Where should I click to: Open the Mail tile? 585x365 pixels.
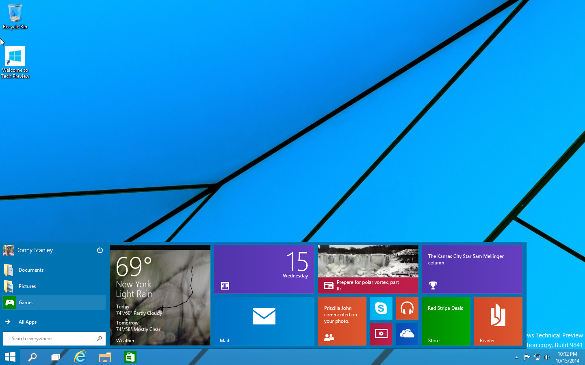click(x=264, y=321)
